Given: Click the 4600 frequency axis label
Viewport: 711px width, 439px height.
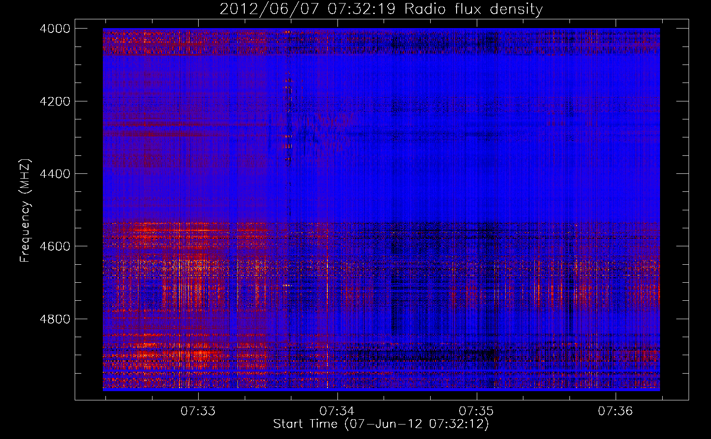Looking at the screenshot, I should 55,246.
